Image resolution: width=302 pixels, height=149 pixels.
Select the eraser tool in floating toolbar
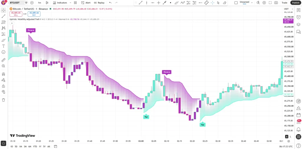tap(224, 3)
